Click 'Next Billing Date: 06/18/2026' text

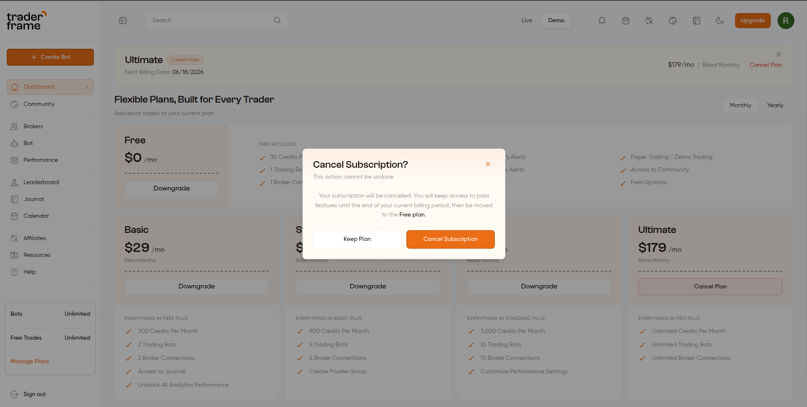(164, 72)
